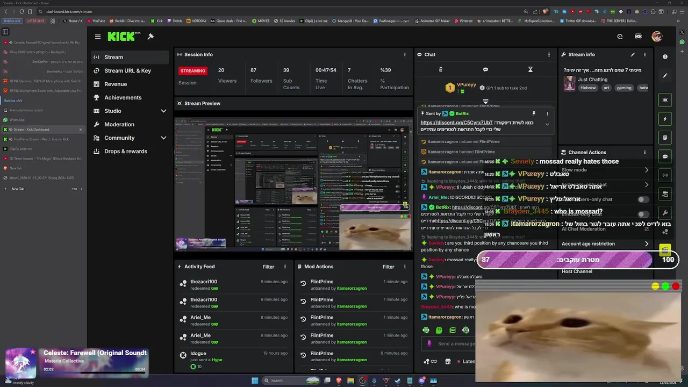This screenshot has width=688, height=387.
Task: Open Activity Feed three-dot menu
Action: pyautogui.click(x=285, y=267)
